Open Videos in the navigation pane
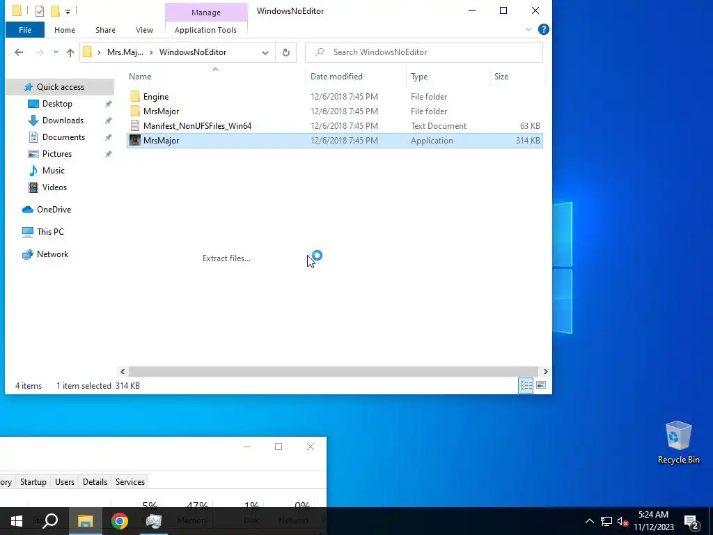 (54, 187)
